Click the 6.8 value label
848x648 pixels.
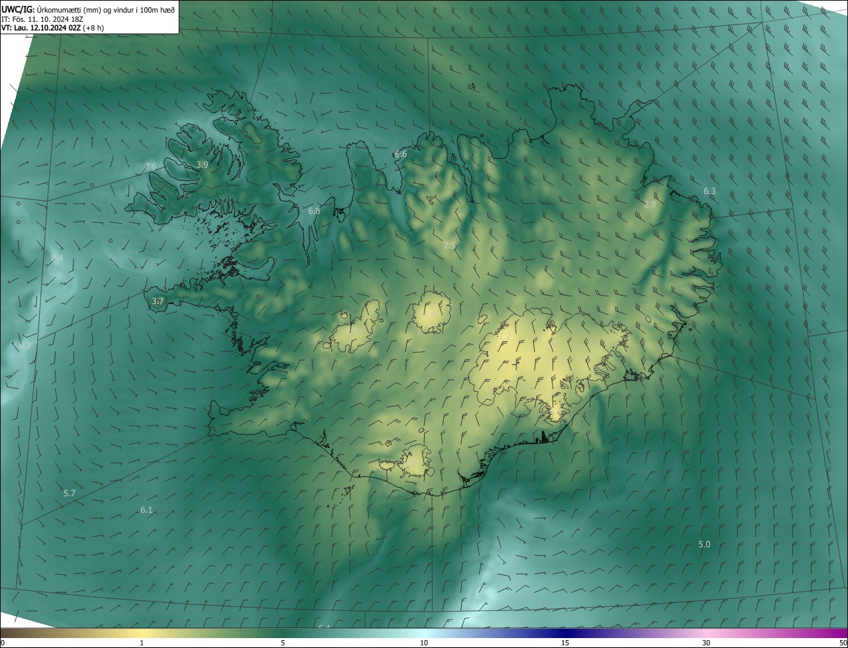[x=314, y=211]
